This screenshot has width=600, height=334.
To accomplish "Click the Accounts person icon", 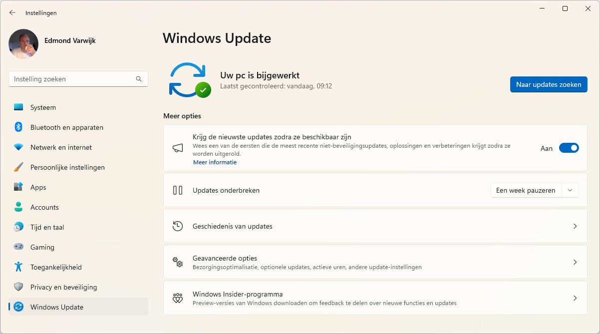I will click(x=18, y=207).
